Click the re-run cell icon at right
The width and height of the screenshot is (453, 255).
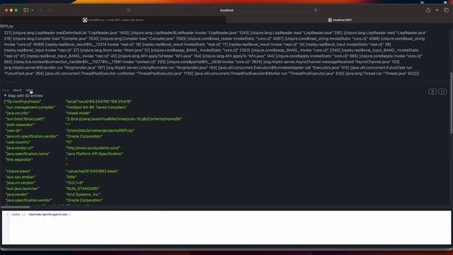[442, 91]
